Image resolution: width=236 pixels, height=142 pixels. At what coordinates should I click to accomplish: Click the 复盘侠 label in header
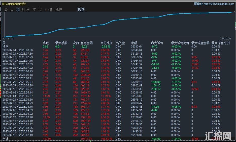198,4
